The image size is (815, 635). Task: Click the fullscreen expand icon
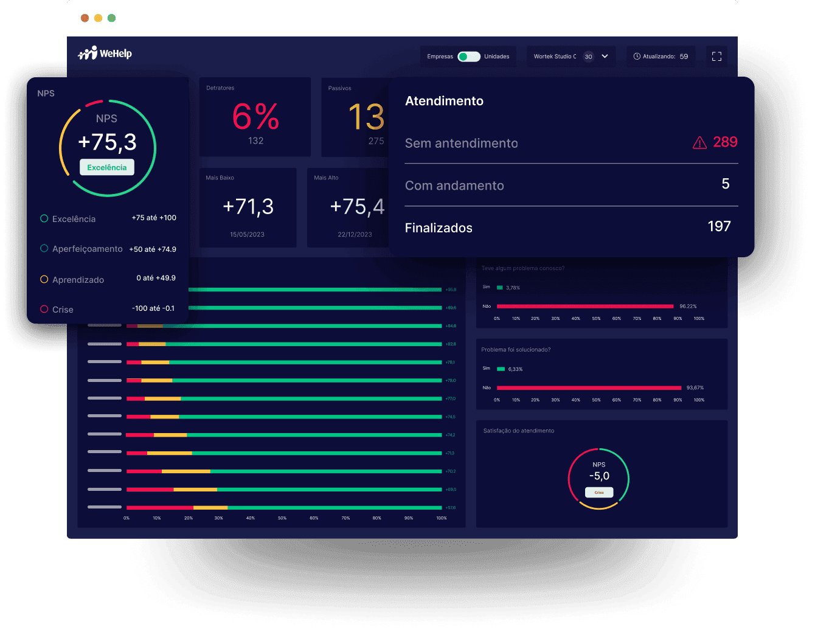(x=716, y=56)
